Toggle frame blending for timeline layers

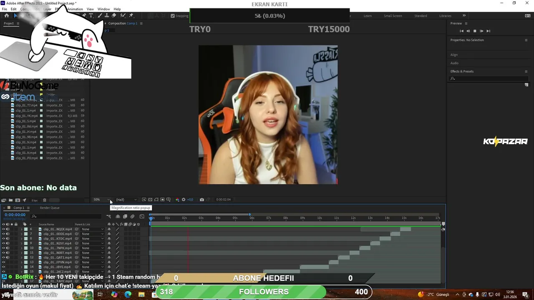125,216
